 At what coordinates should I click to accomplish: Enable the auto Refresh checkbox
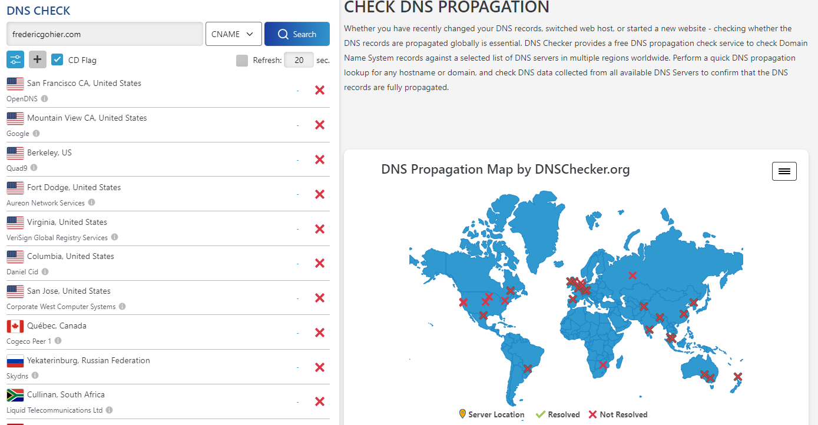(x=242, y=60)
